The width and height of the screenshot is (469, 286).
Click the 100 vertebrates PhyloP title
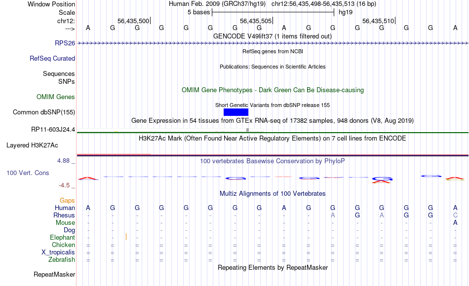pos(273,161)
